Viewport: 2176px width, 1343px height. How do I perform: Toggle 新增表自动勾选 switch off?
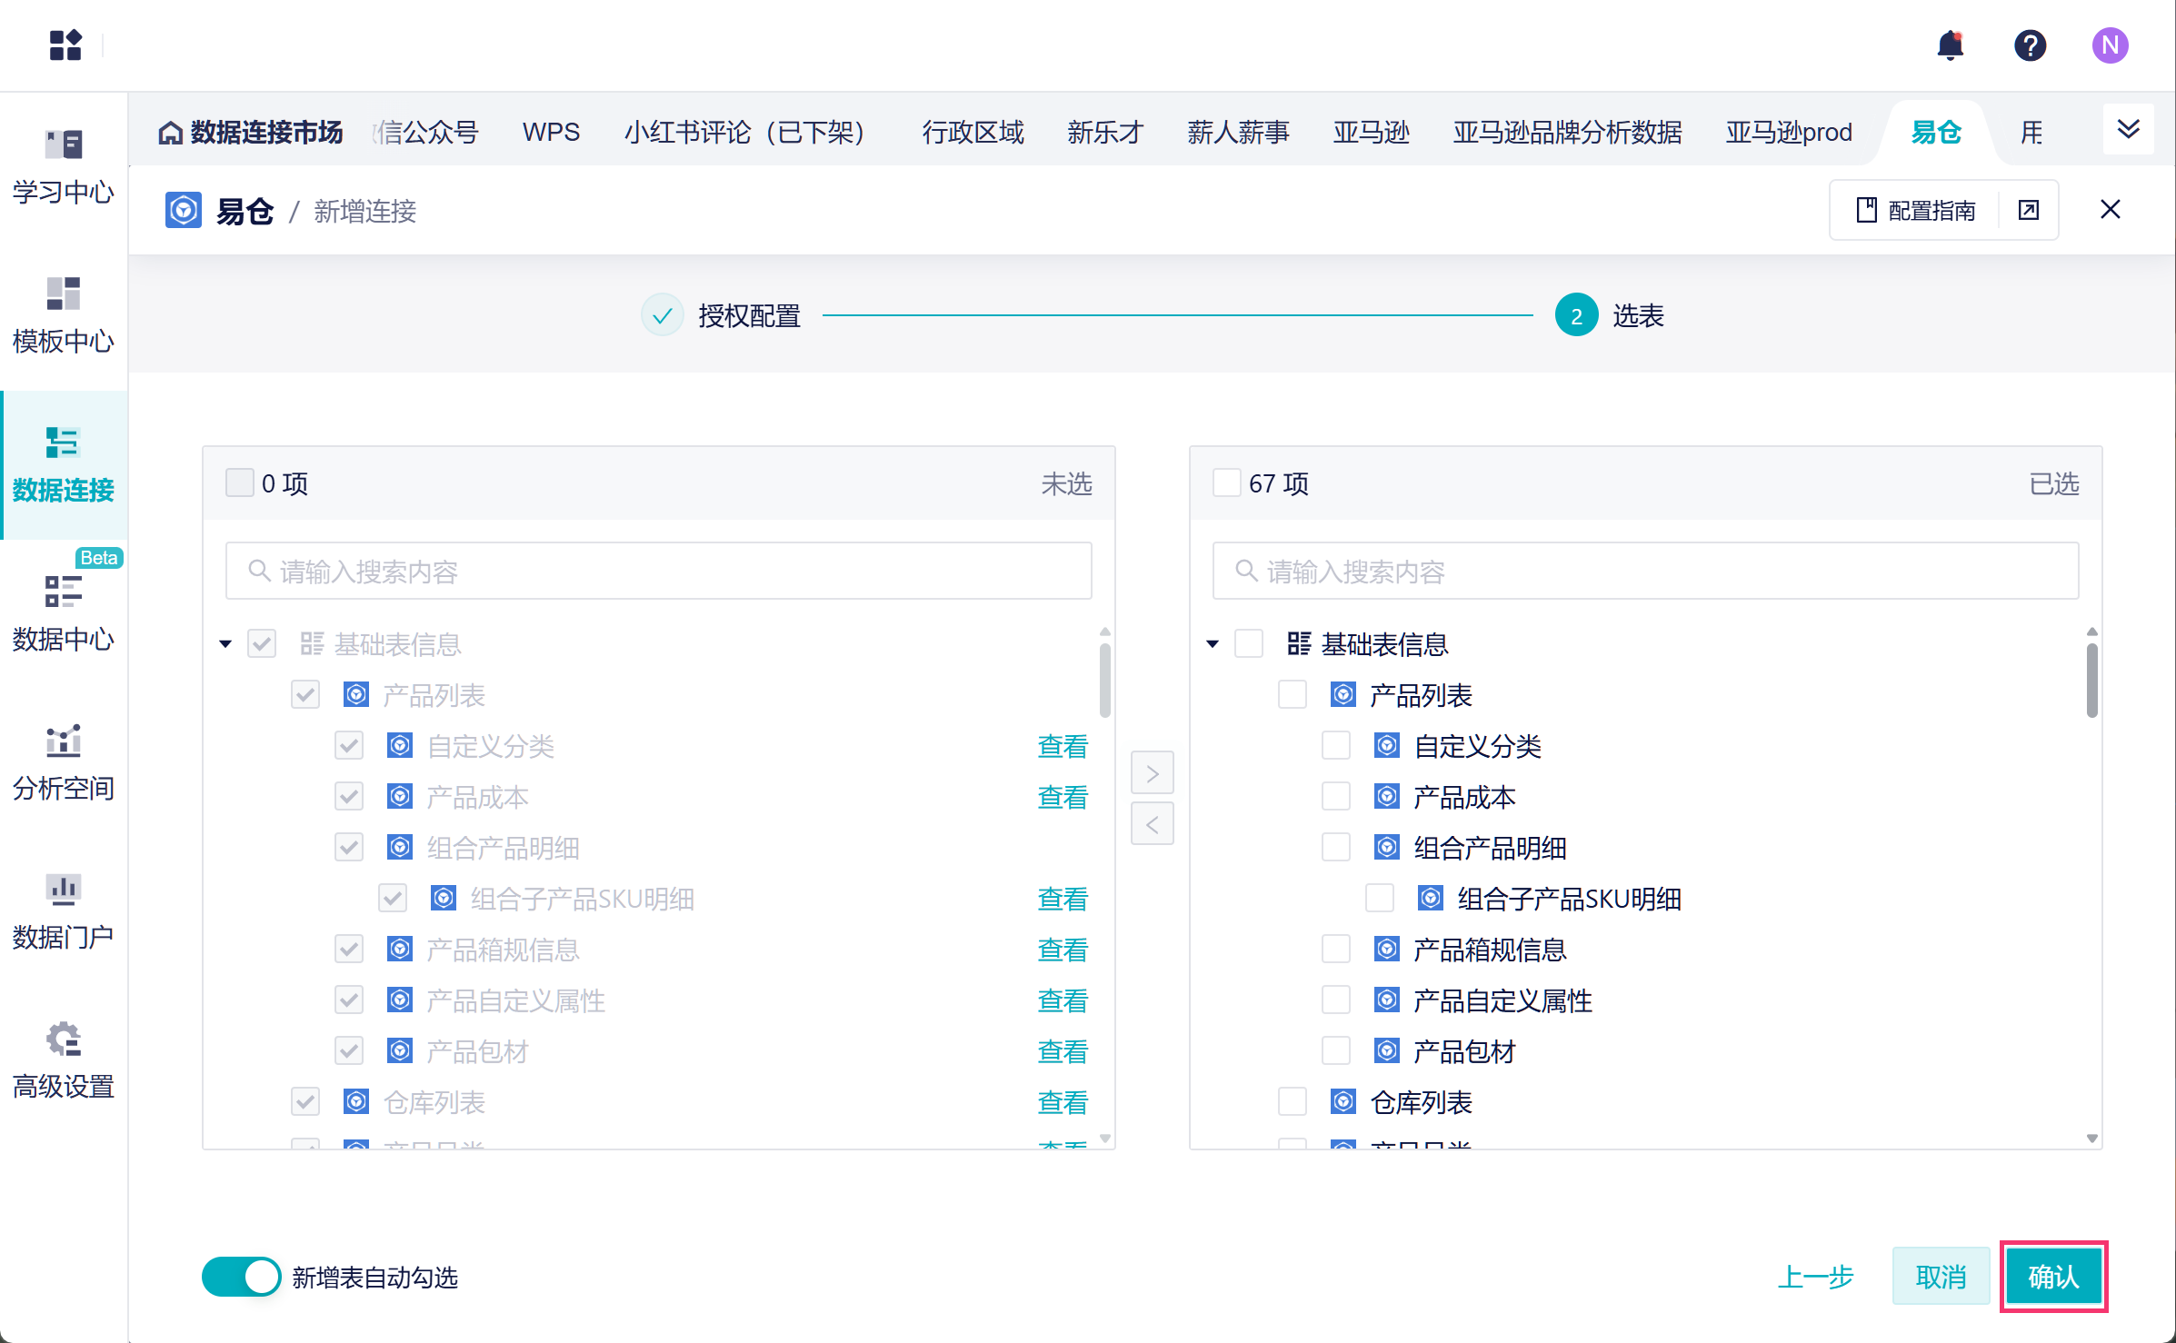[241, 1277]
